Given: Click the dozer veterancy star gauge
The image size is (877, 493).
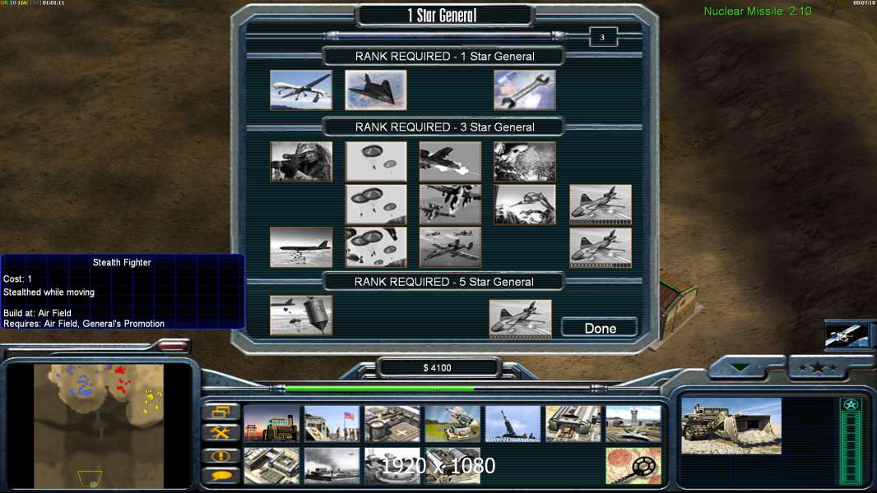Looking at the screenshot, I should (851, 440).
